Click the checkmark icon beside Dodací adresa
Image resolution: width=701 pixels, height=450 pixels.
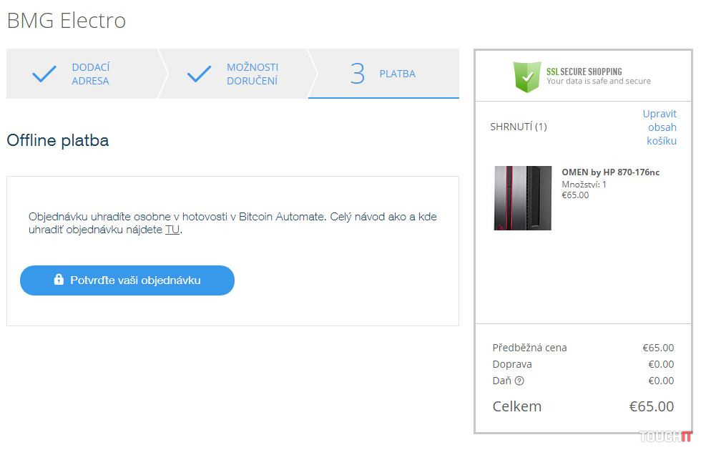[x=44, y=74]
